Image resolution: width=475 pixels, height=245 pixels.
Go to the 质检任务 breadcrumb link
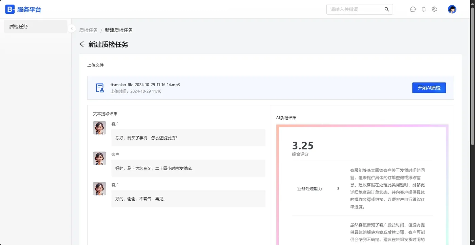(x=89, y=30)
